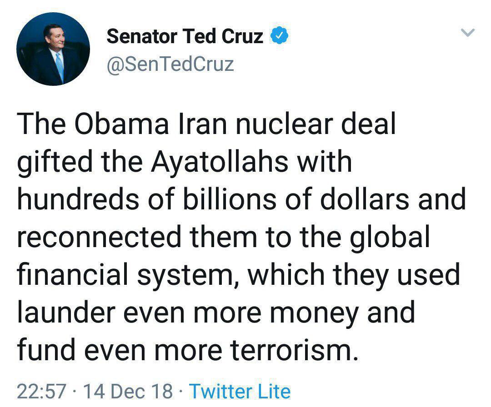Click the word nuclear in the tweet
This screenshot has height=407, width=491.
pyautogui.click(x=264, y=125)
